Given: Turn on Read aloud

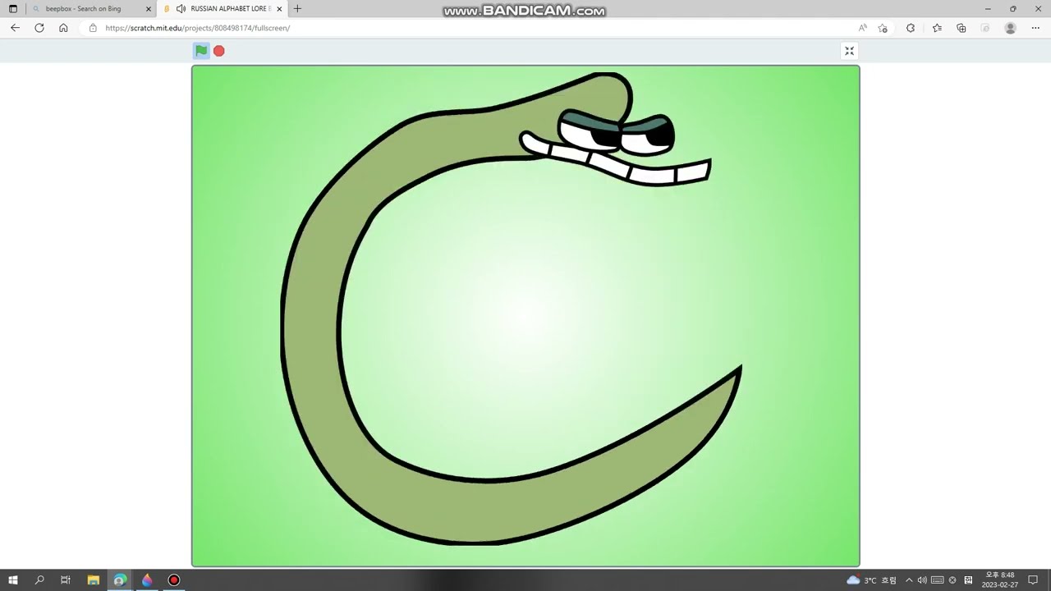Looking at the screenshot, I should pyautogui.click(x=863, y=28).
